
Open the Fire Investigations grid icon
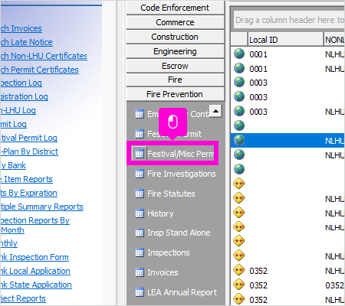coord(140,174)
